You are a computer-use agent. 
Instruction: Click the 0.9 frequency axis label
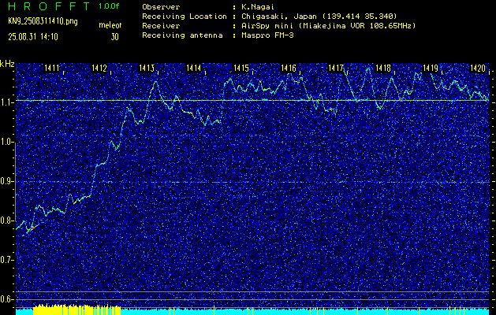coord(6,181)
